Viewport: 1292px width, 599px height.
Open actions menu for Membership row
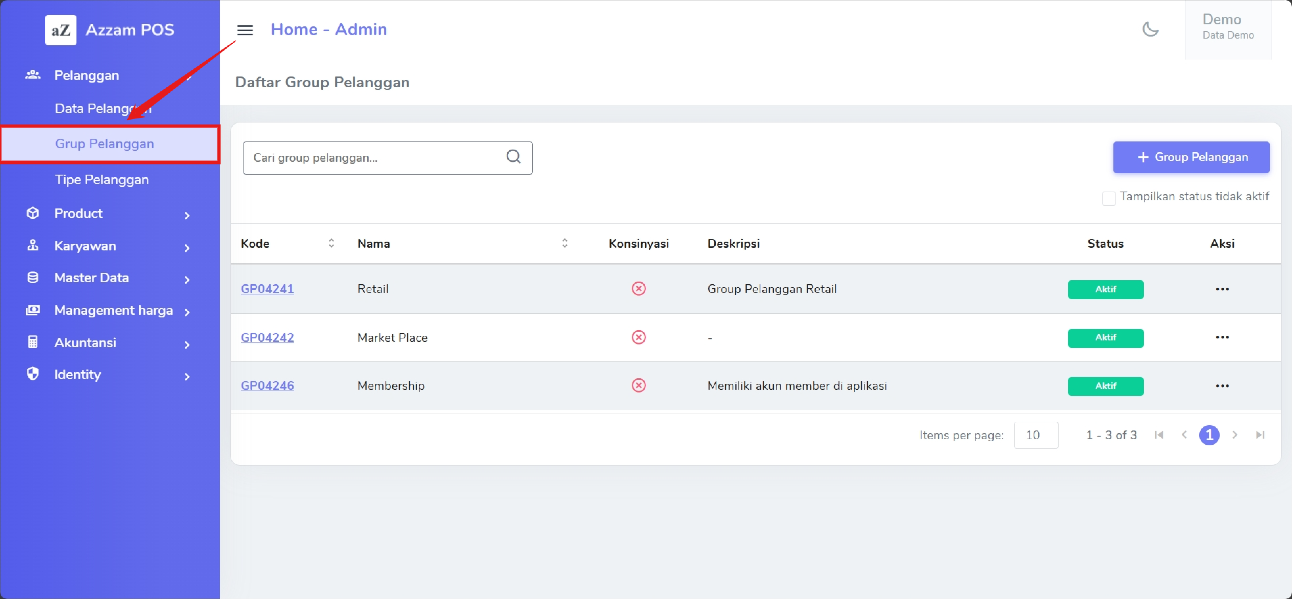1222,386
